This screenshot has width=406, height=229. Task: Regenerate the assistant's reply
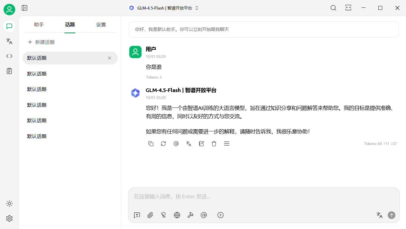(x=163, y=144)
